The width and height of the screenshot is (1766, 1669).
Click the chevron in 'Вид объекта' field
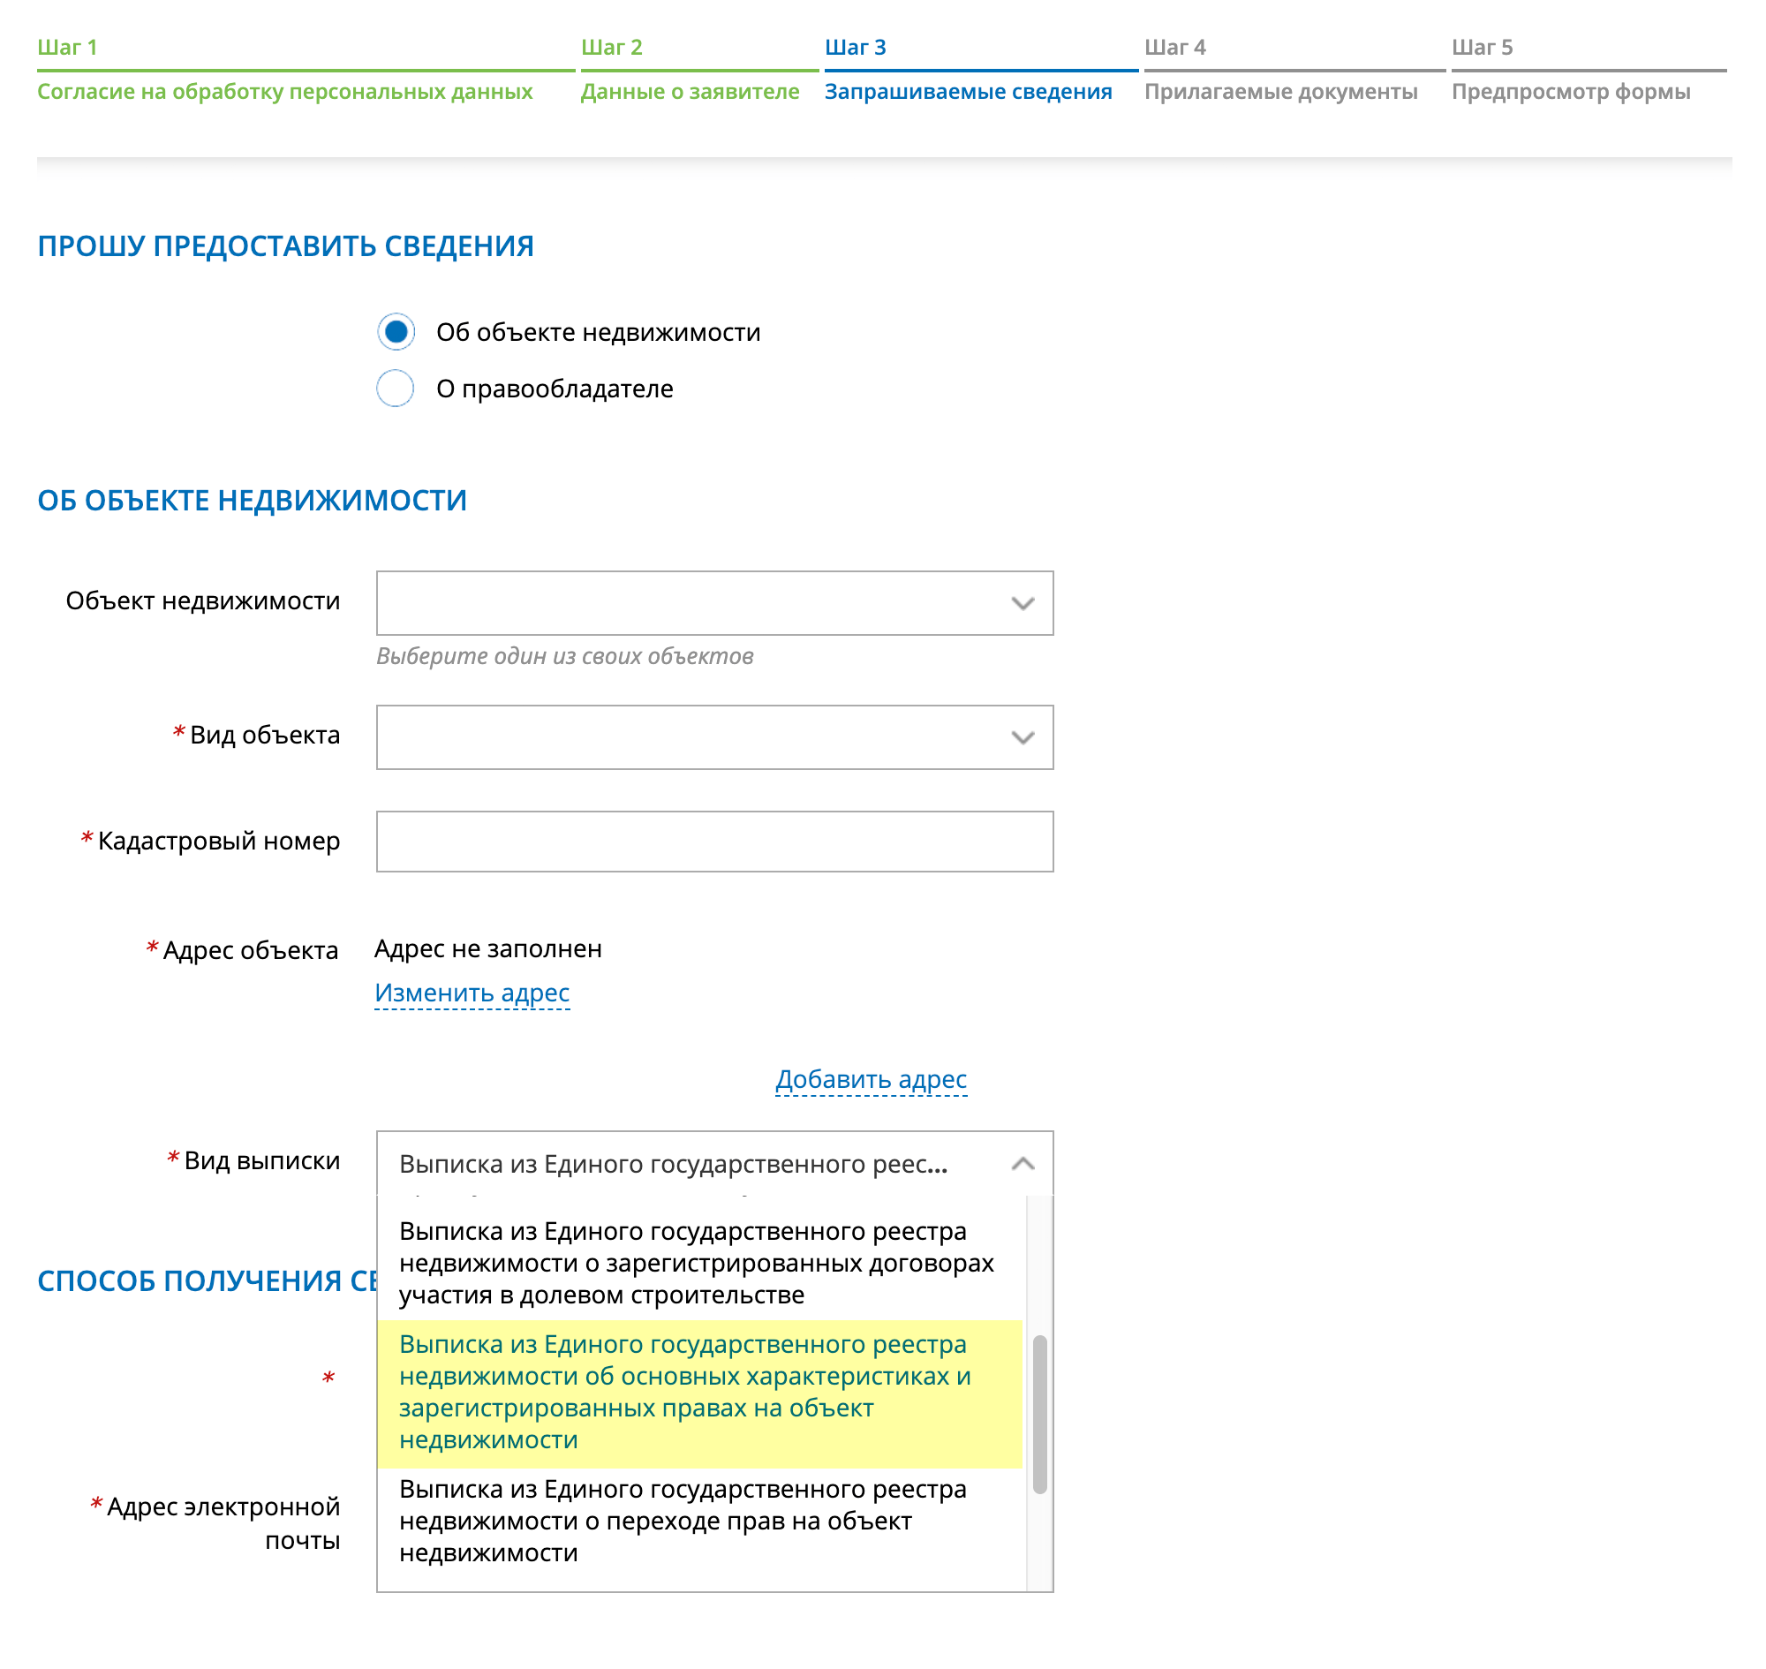pos(1023,738)
